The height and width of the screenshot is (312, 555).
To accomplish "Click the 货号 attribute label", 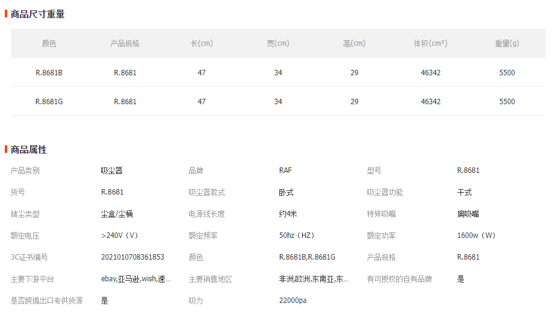I will 17,192.
